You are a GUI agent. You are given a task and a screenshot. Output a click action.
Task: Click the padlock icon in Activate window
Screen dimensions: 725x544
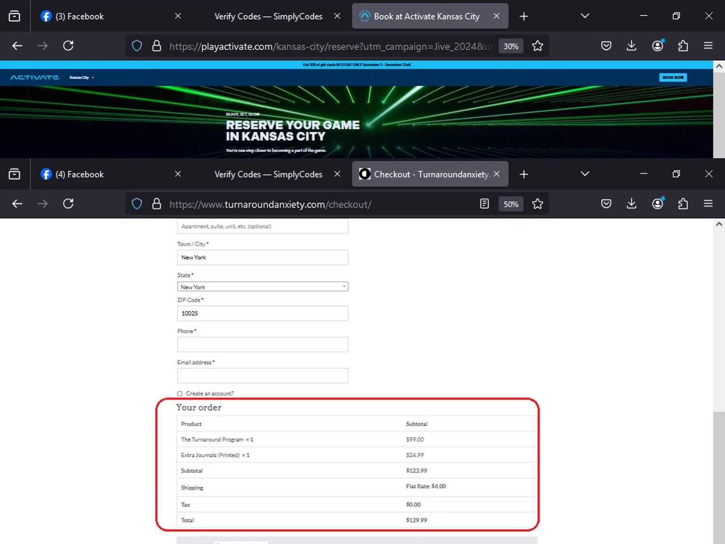click(x=156, y=46)
